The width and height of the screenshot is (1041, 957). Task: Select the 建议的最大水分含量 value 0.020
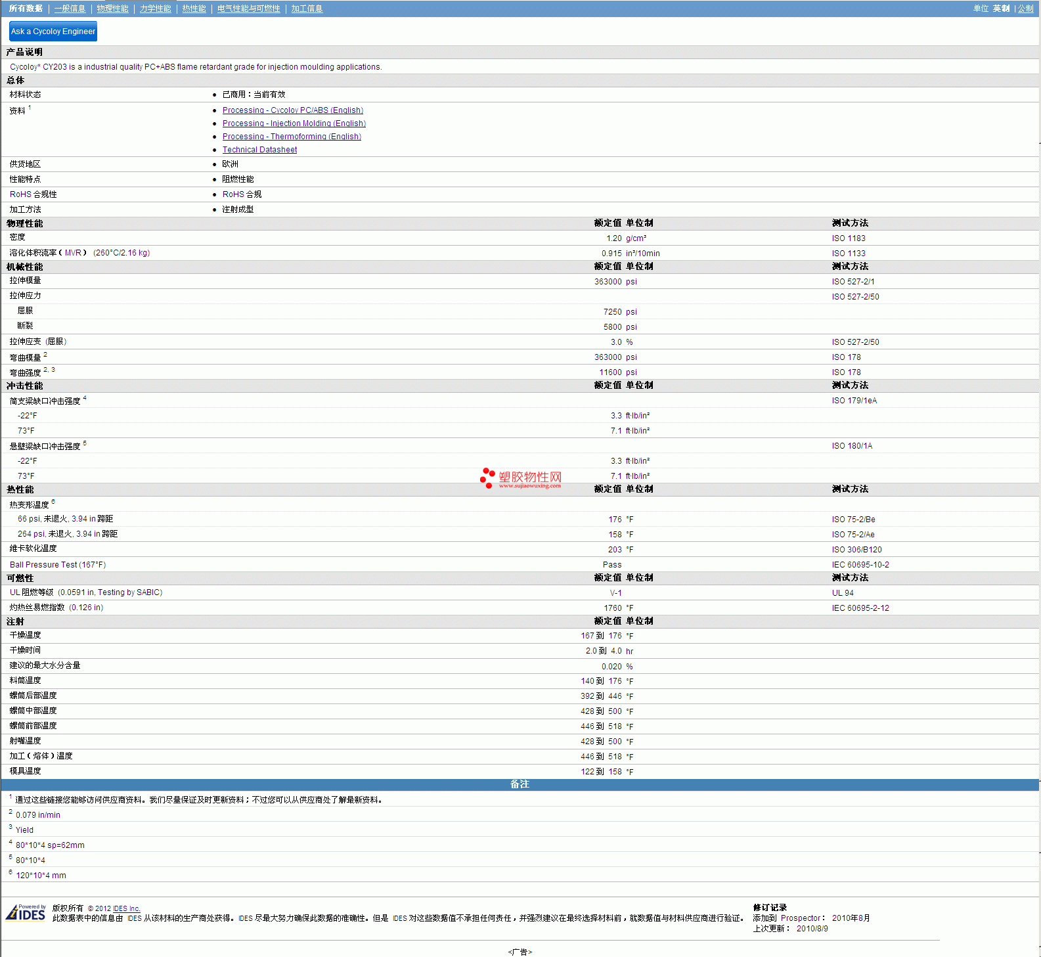coord(611,667)
